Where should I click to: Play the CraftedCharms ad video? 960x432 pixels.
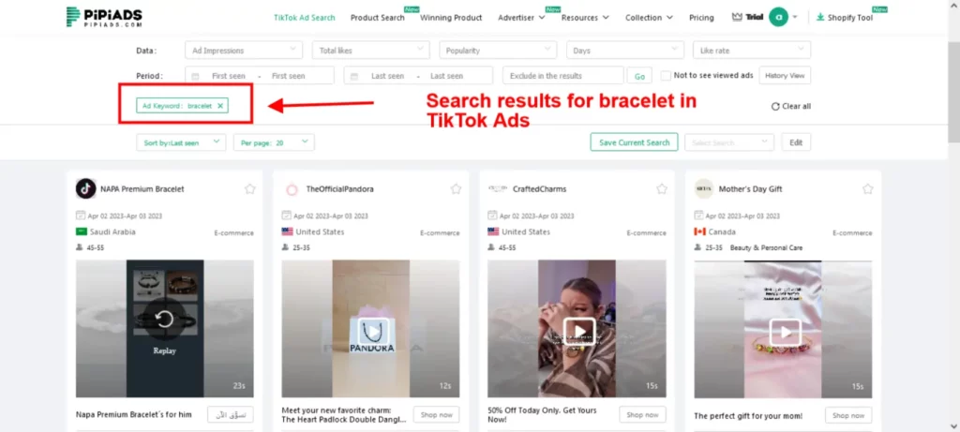click(579, 332)
